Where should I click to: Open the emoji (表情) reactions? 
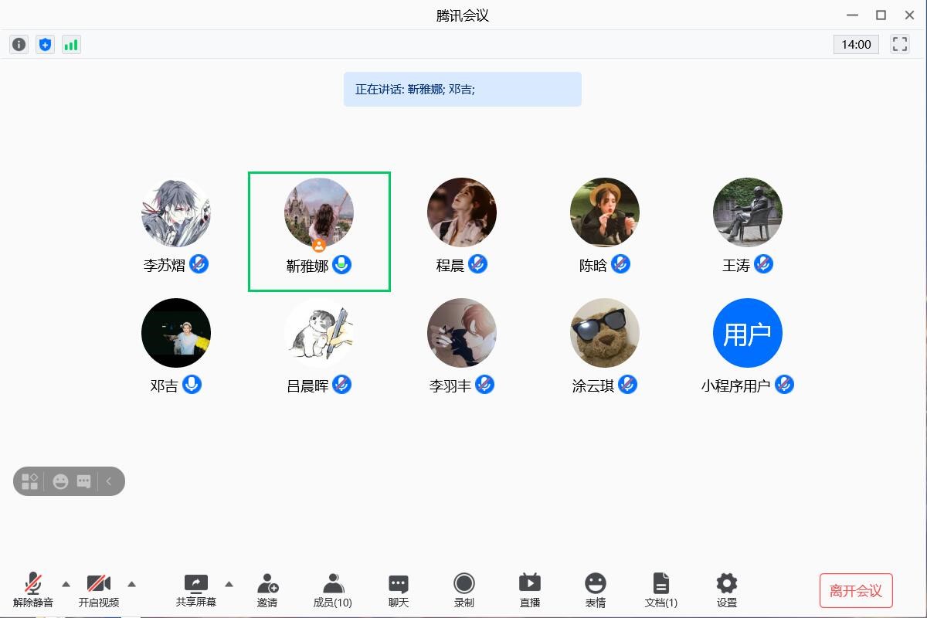[595, 591]
